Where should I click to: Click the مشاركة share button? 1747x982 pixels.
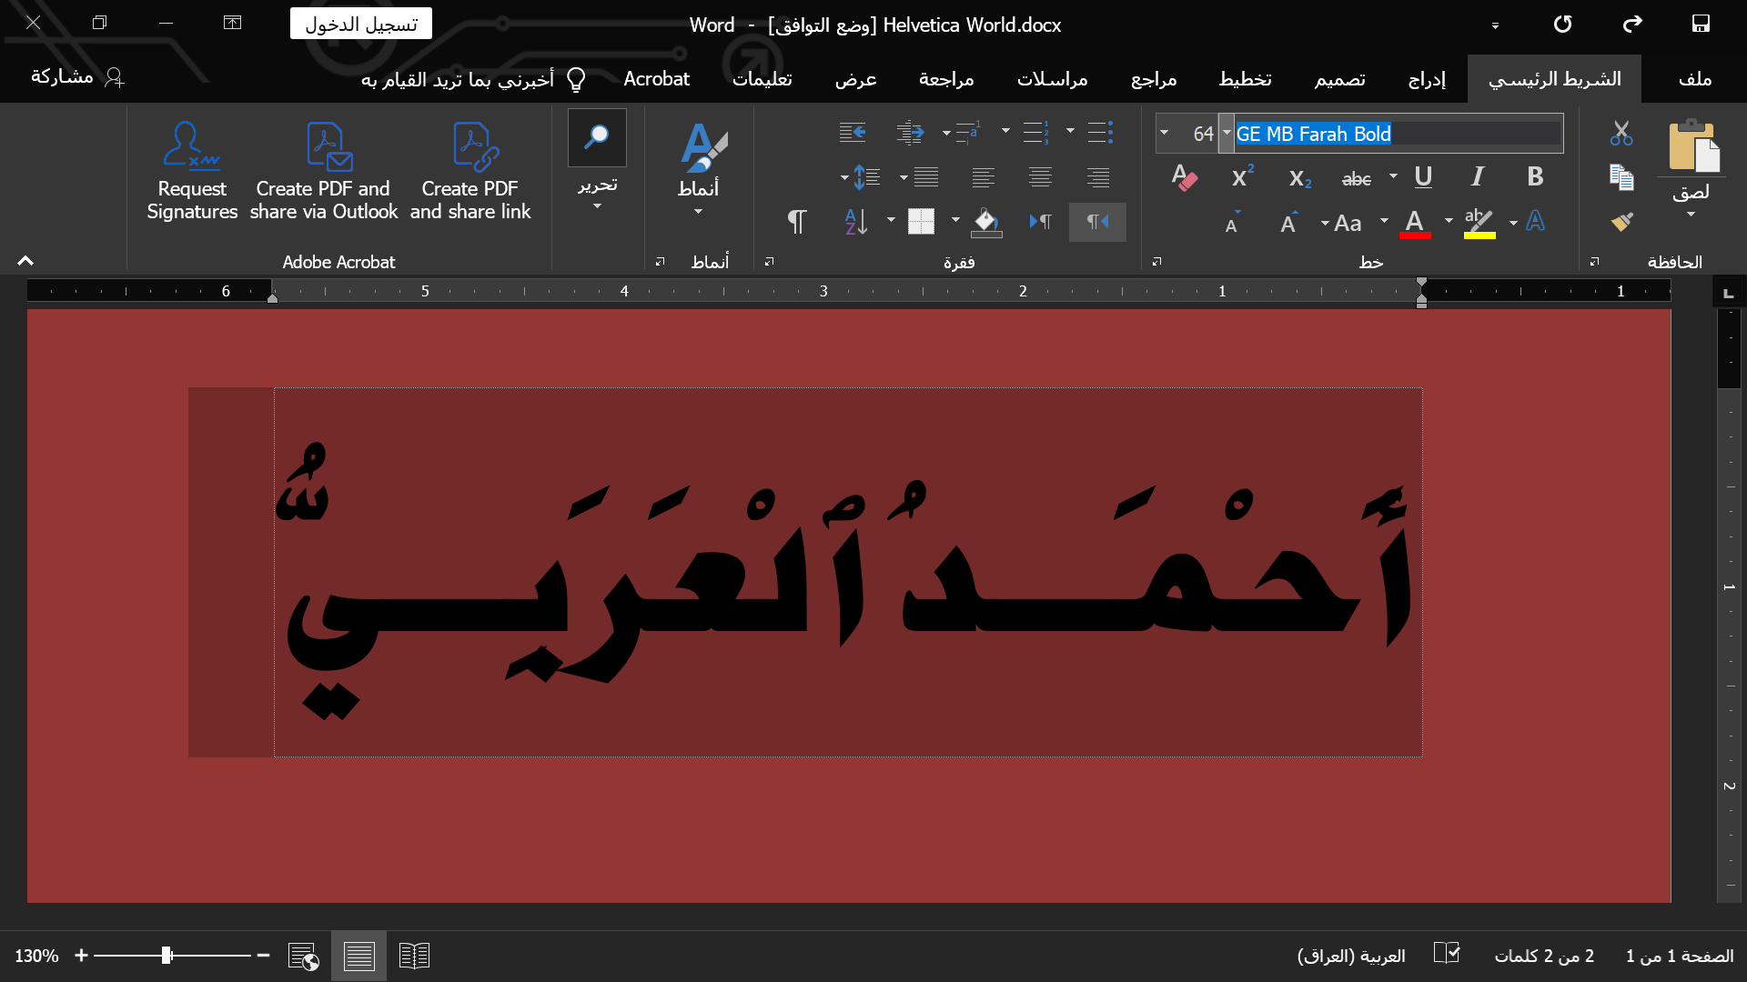pyautogui.click(x=76, y=77)
